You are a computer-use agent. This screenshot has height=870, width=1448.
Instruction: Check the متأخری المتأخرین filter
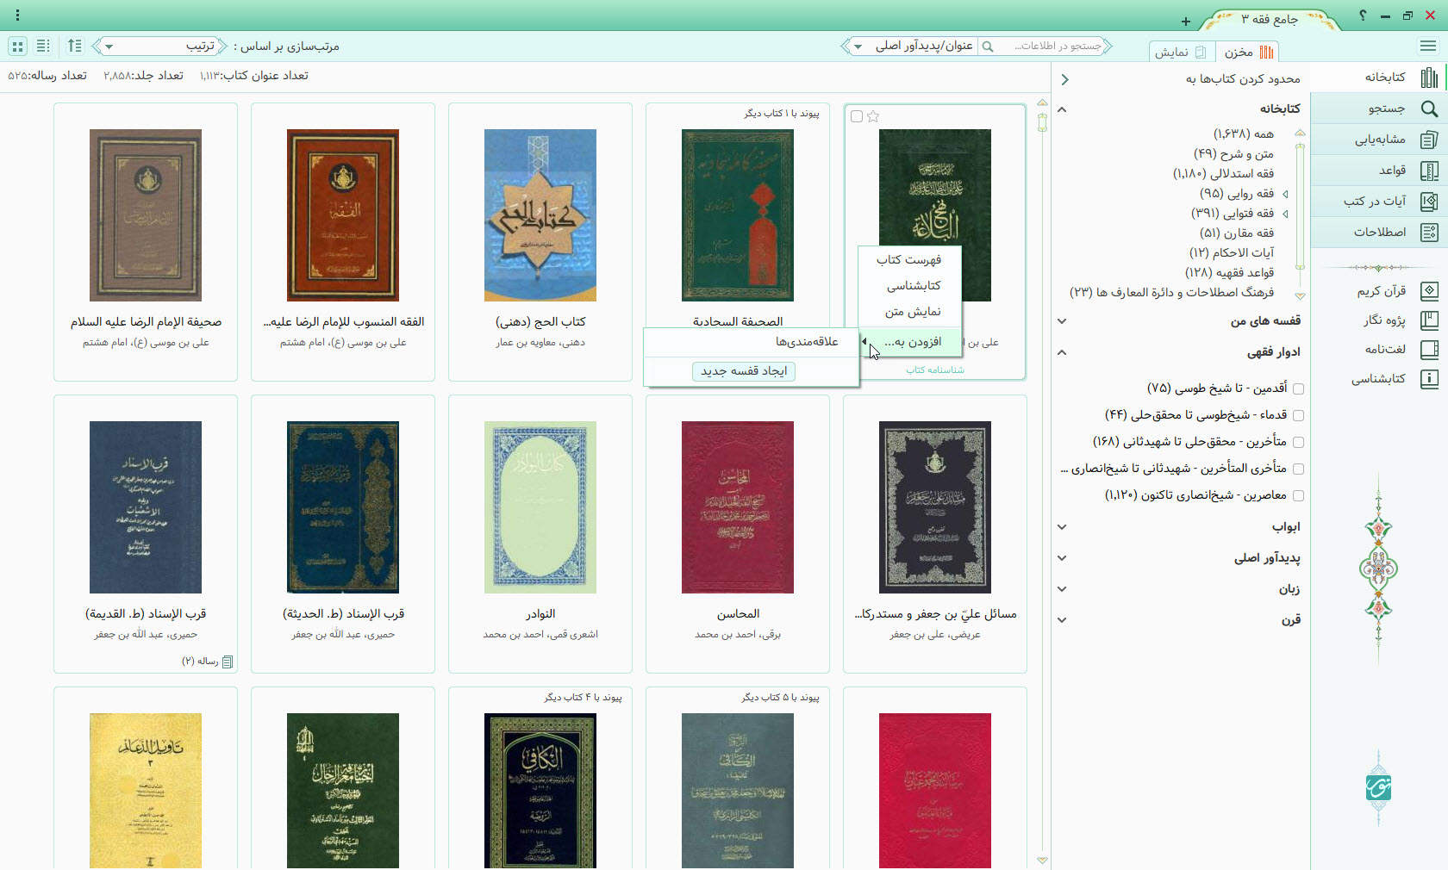pos(1298,469)
